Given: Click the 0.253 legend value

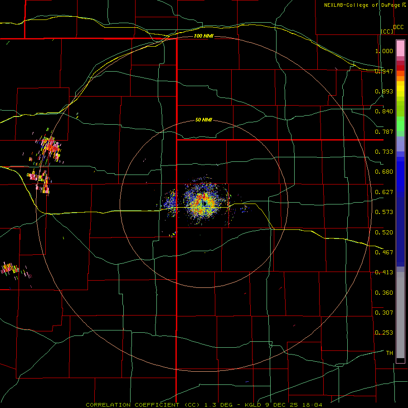Looking at the screenshot, I should [x=384, y=333].
